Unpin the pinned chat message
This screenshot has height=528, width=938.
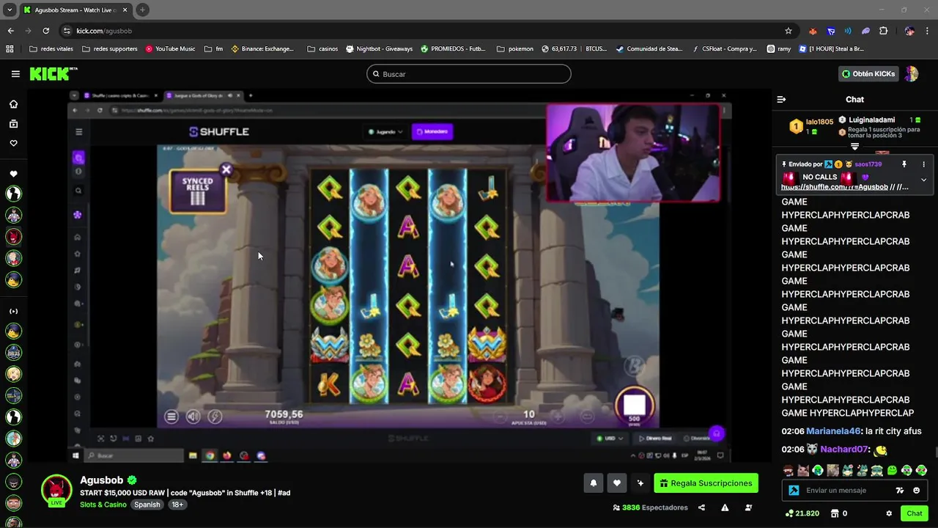click(904, 164)
